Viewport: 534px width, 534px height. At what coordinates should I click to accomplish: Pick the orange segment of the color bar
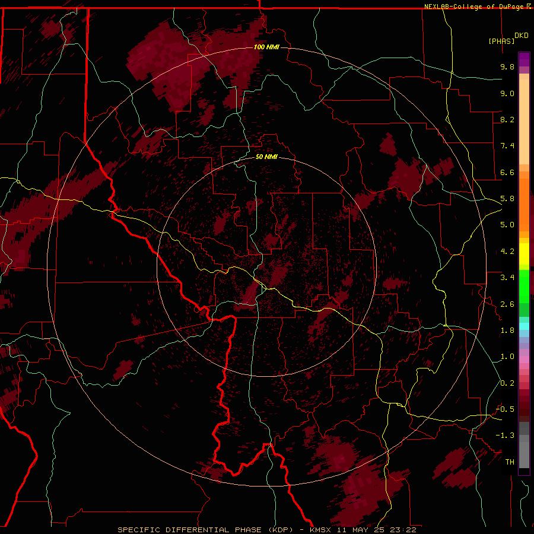point(524,204)
